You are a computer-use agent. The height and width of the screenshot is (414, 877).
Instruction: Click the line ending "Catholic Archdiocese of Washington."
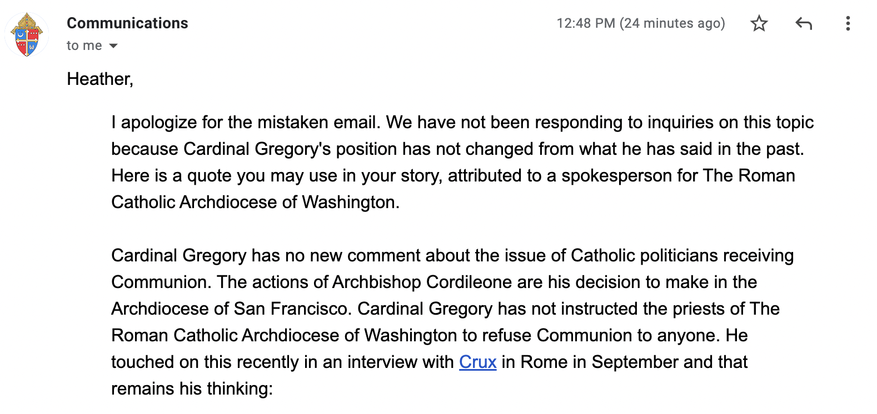pyautogui.click(x=255, y=202)
